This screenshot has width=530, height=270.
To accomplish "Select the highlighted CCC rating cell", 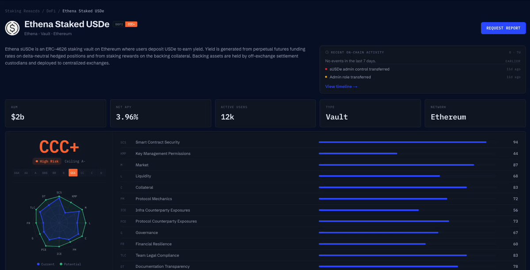I will click(73, 173).
